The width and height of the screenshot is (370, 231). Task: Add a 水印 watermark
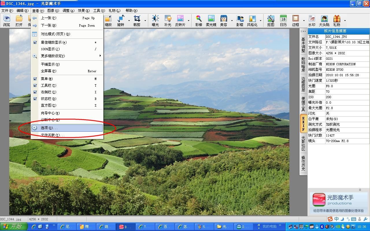312,21
